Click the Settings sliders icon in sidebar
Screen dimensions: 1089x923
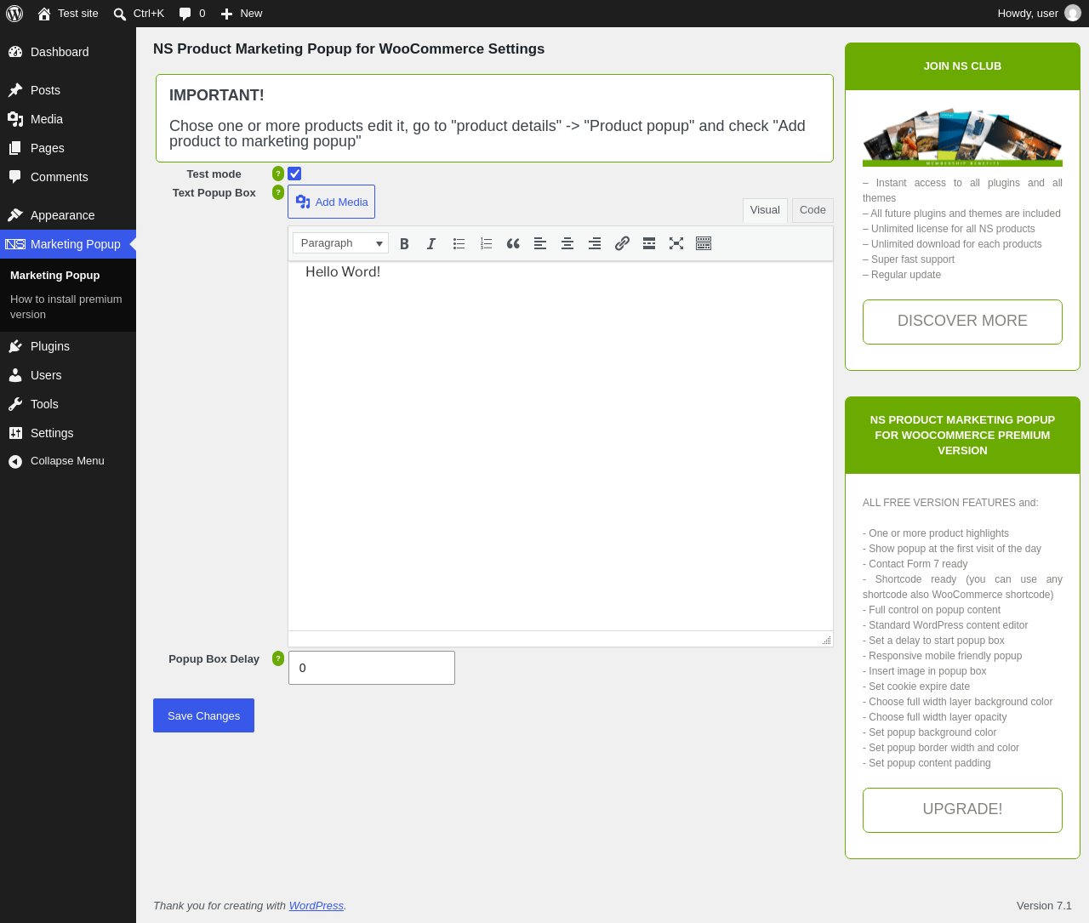(15, 433)
